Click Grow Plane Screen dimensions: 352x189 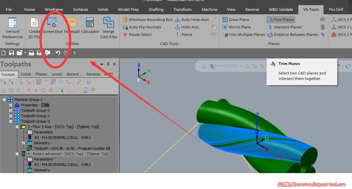(x=236, y=20)
